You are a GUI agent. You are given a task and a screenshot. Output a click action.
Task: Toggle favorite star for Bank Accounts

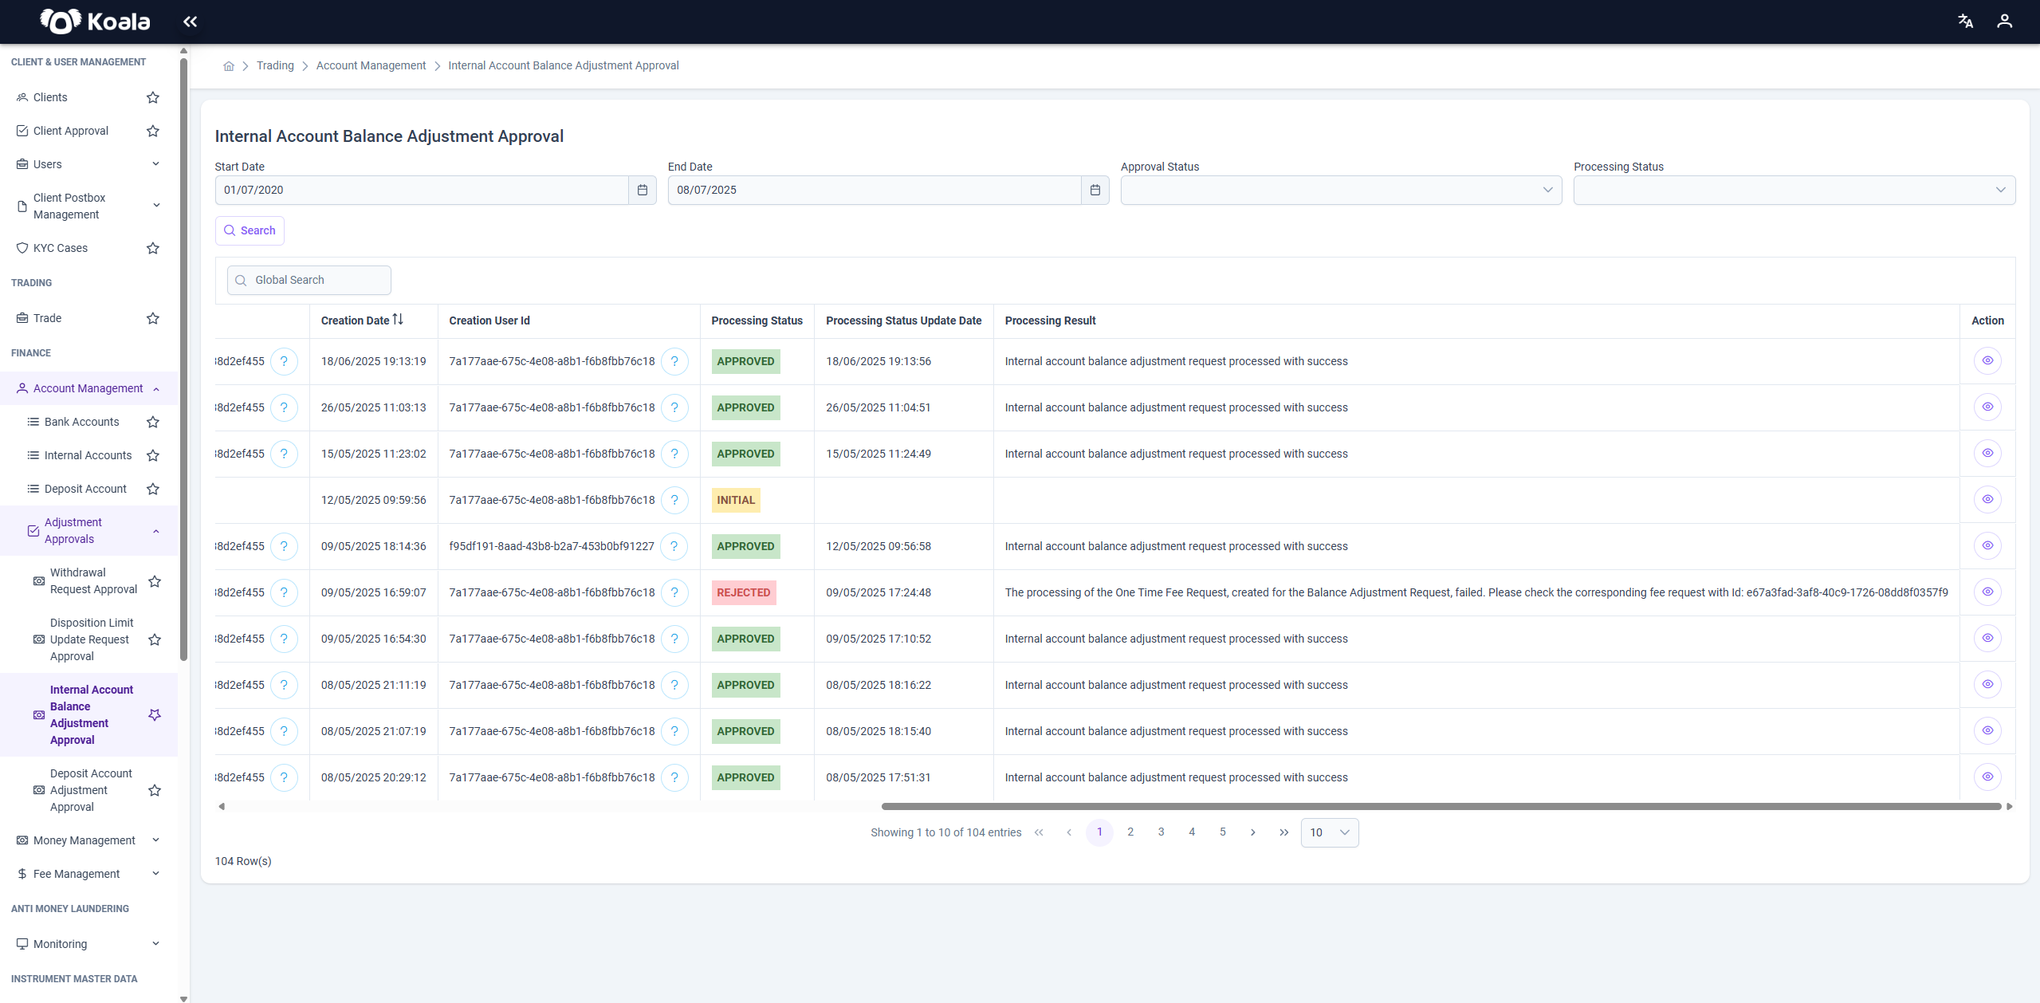coord(153,422)
